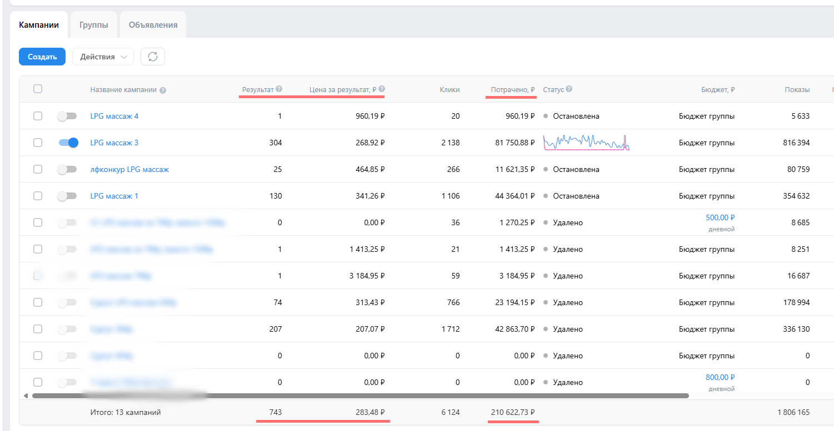Tick the checkbox for LPG массаж 3
The image size is (834, 431).
click(x=38, y=143)
